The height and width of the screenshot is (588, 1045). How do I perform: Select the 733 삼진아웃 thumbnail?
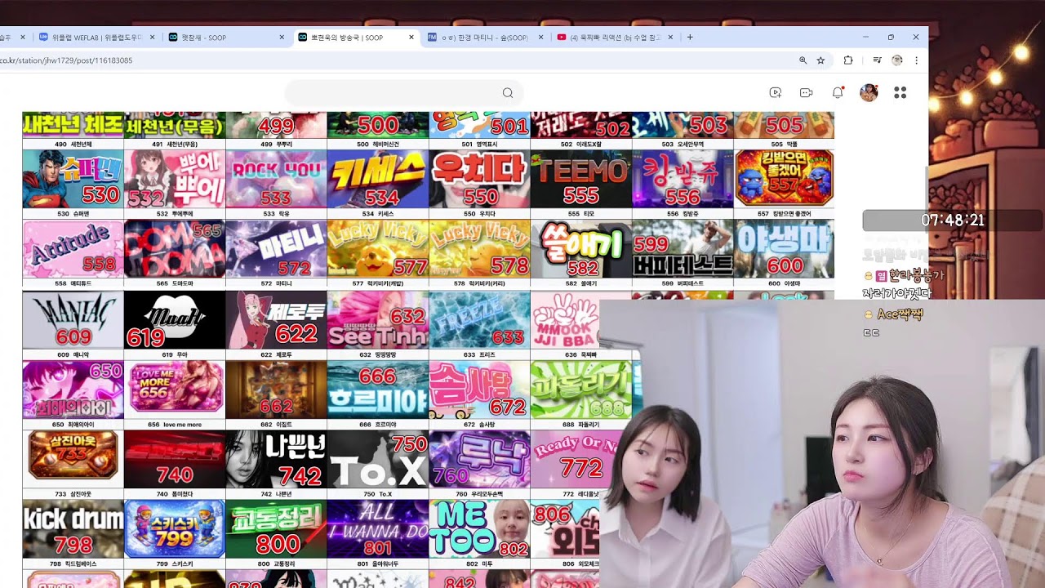tap(73, 459)
